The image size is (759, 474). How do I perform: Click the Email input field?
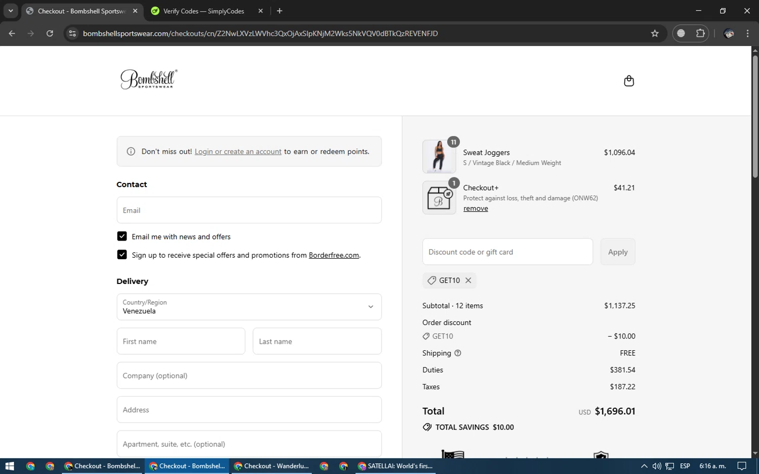tap(249, 210)
